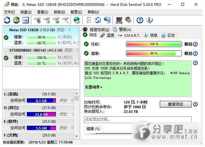Click the ST500DM002 temperature 31 °C bar
Screen dimensions: 205x147
click(41, 63)
